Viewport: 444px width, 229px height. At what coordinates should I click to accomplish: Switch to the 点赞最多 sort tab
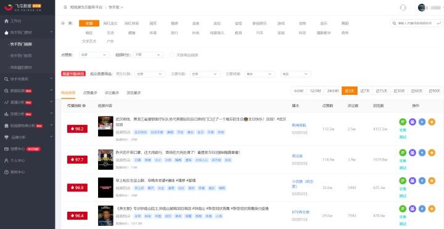[x=90, y=93]
